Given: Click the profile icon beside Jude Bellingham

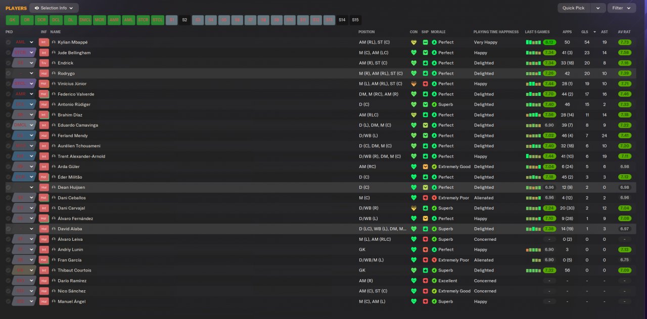Looking at the screenshot, I should 54,52.
